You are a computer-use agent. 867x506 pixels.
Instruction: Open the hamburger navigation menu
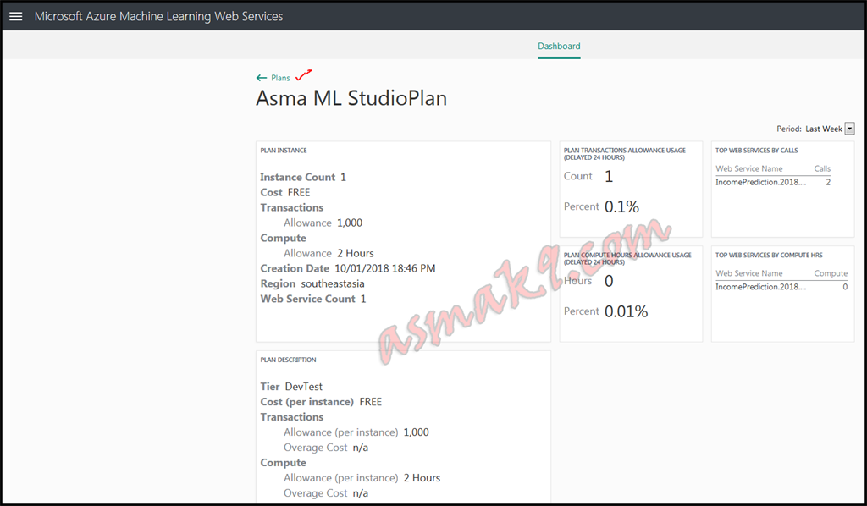(x=15, y=15)
